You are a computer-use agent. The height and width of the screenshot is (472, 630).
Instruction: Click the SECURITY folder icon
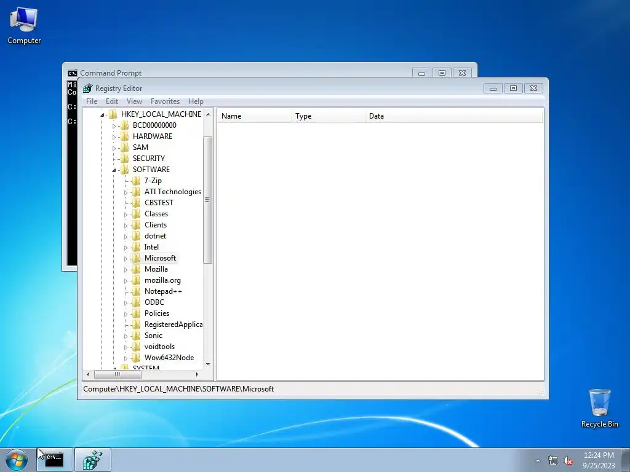click(125, 159)
